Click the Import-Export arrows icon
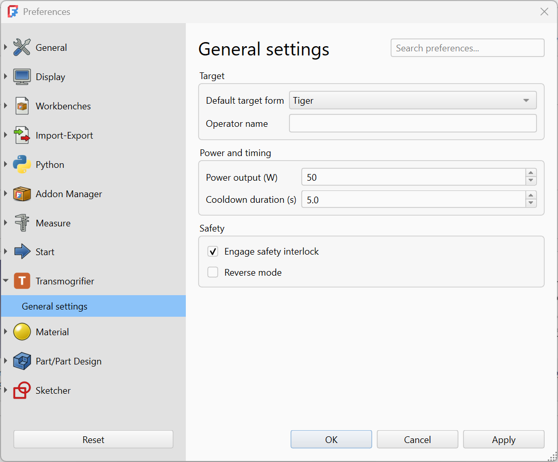 point(22,135)
